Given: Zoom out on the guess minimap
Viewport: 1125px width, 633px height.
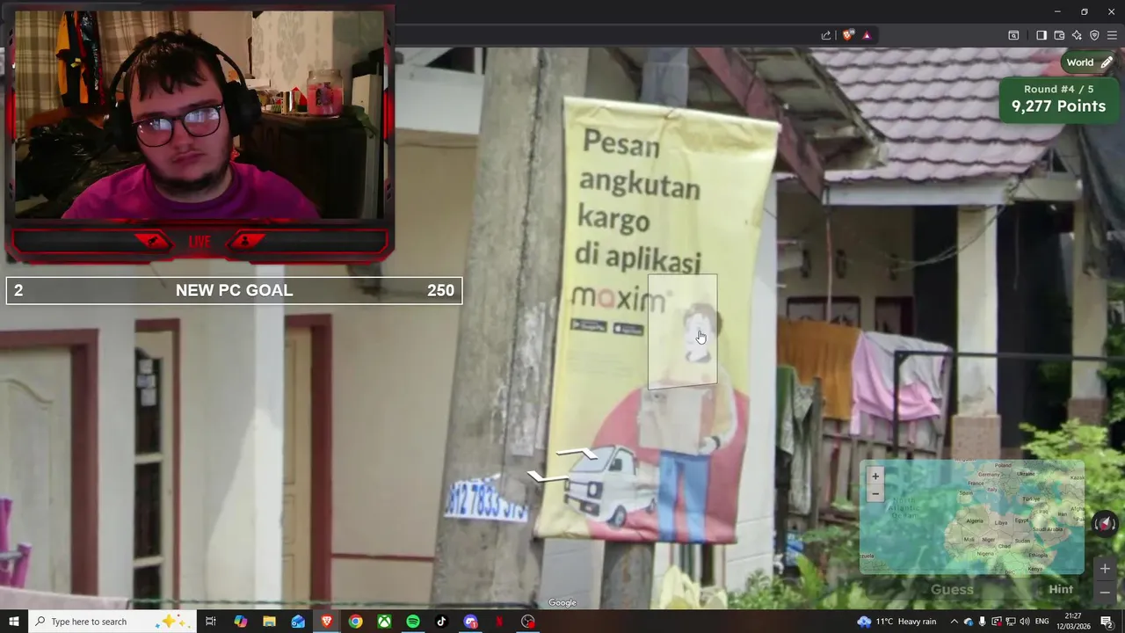Looking at the screenshot, I should [x=875, y=494].
